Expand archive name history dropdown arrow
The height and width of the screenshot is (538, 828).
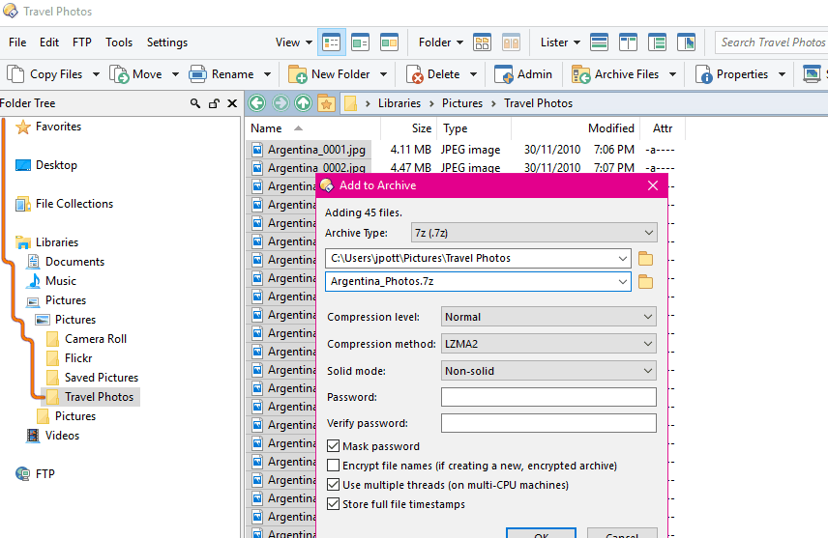(623, 282)
